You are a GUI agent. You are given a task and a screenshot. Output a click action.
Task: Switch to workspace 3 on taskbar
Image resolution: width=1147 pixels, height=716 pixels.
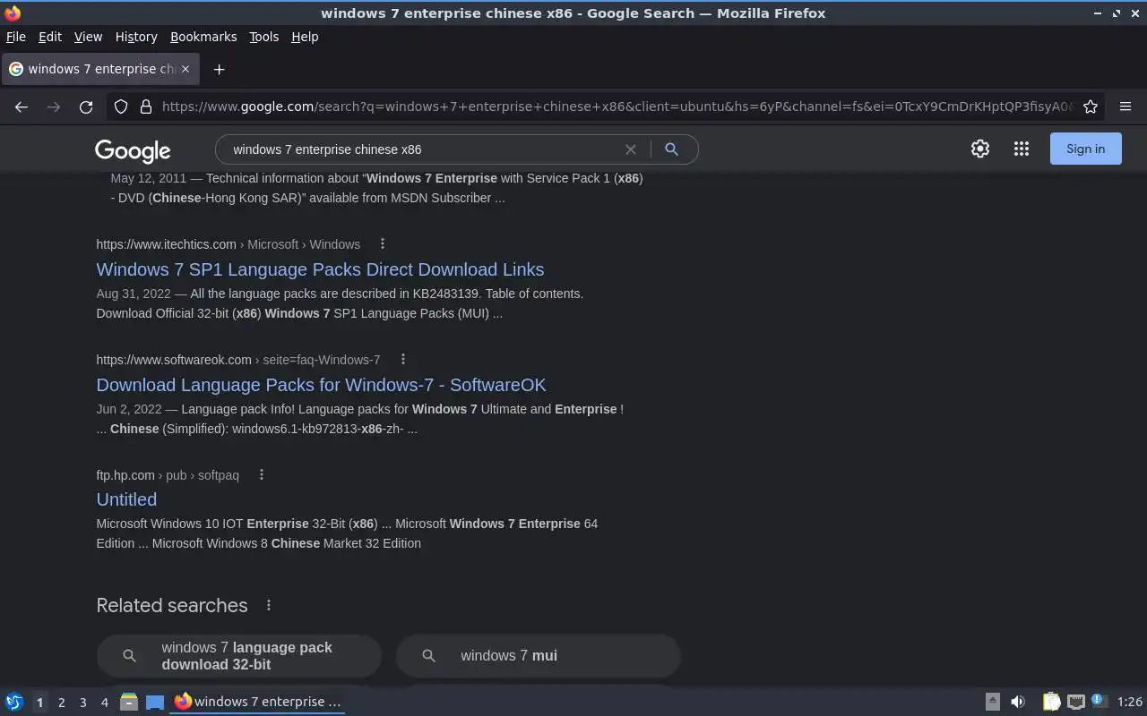[x=82, y=703]
